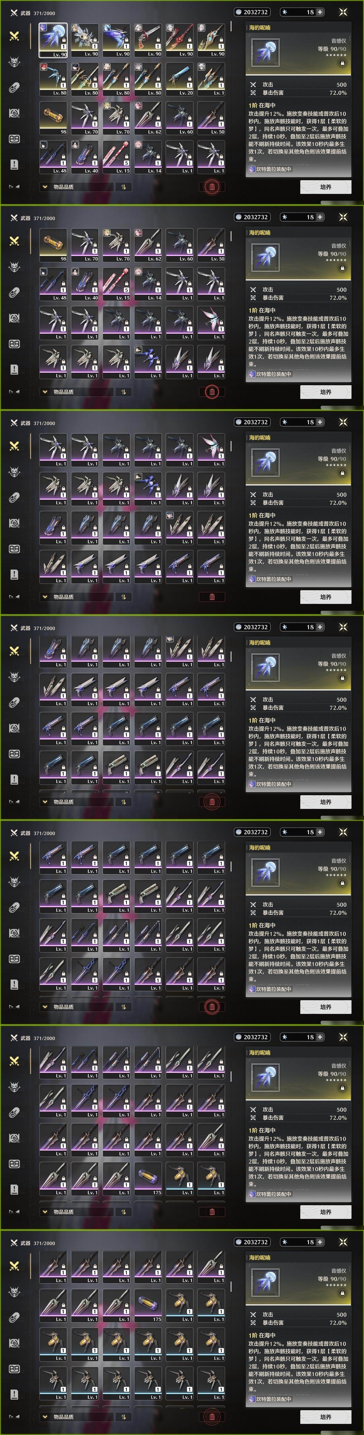Screen dimensions: 364x1435
Task: Click plus icon next to 18 above Lv. 90 weapons
Action: pyautogui.click(x=320, y=12)
